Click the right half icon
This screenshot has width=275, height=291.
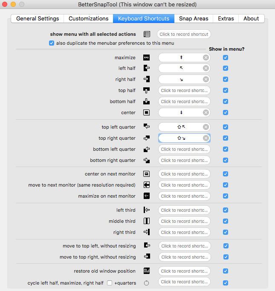tap(147, 79)
